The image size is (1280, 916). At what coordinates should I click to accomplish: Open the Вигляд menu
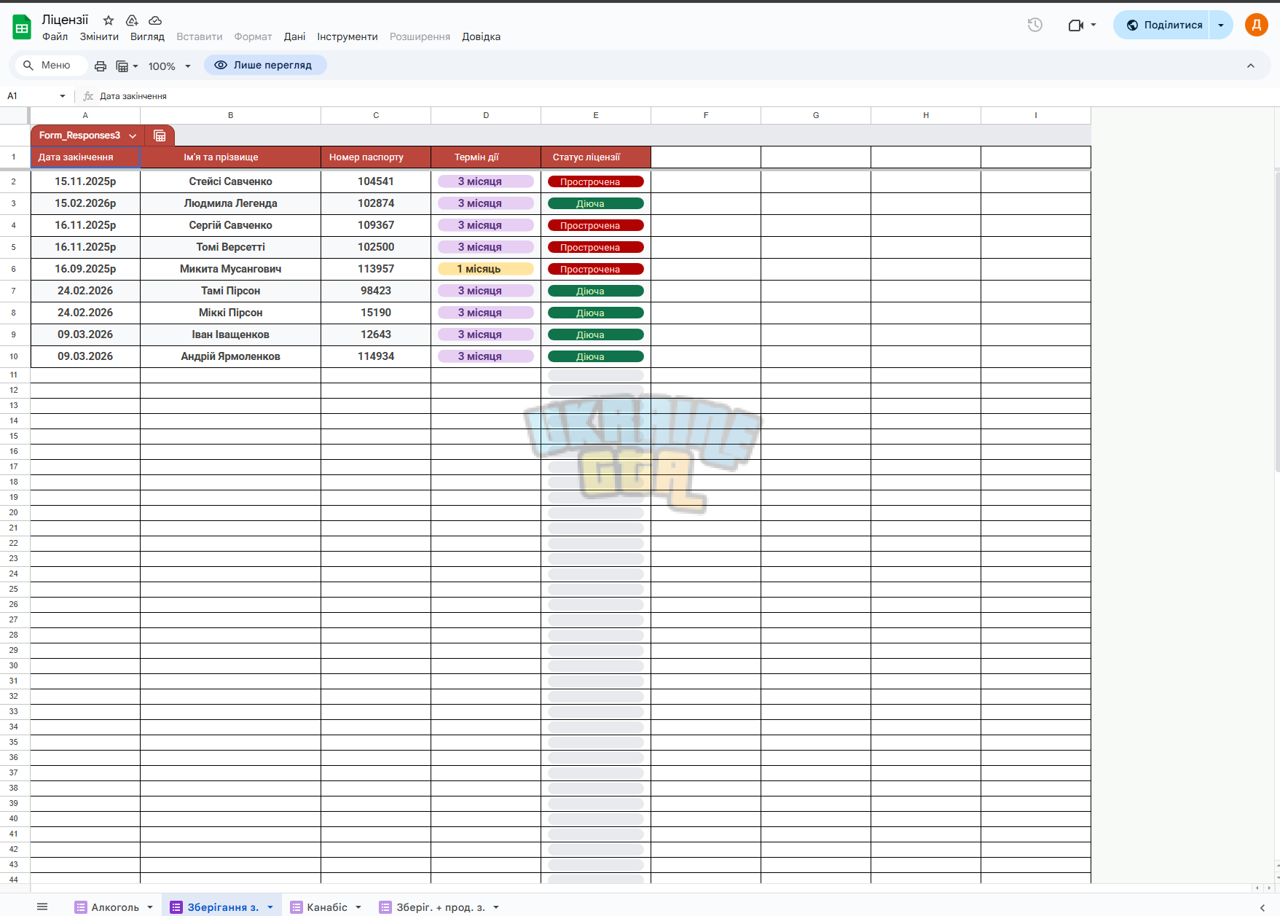point(147,36)
